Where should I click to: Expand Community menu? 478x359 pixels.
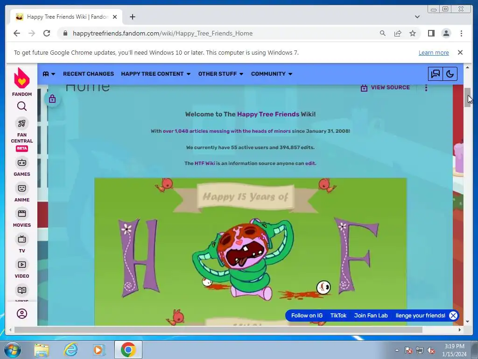[272, 74]
